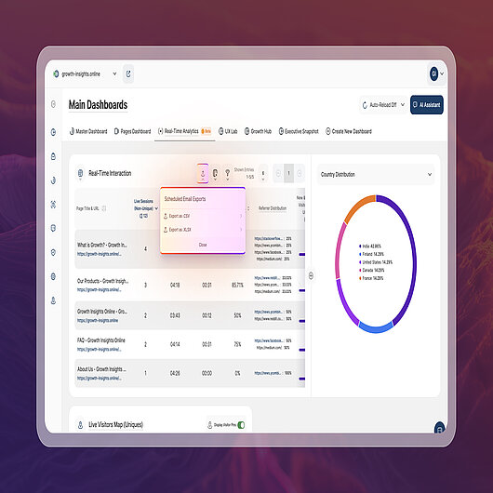Expand the left sidebar arrow icon
The image size is (493, 493).
[53, 104]
